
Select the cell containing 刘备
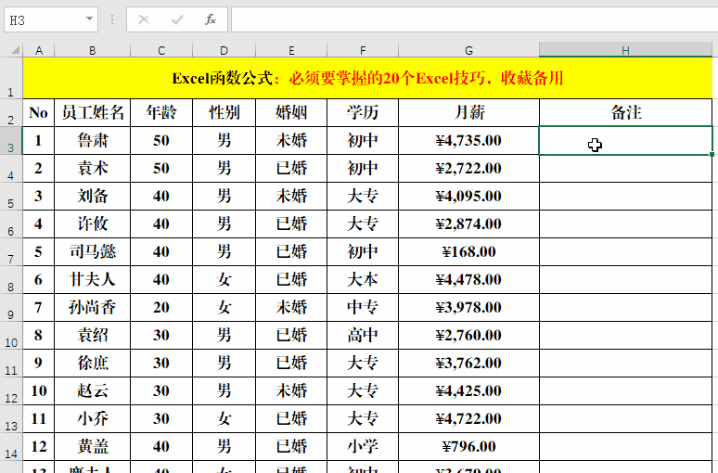click(x=93, y=197)
